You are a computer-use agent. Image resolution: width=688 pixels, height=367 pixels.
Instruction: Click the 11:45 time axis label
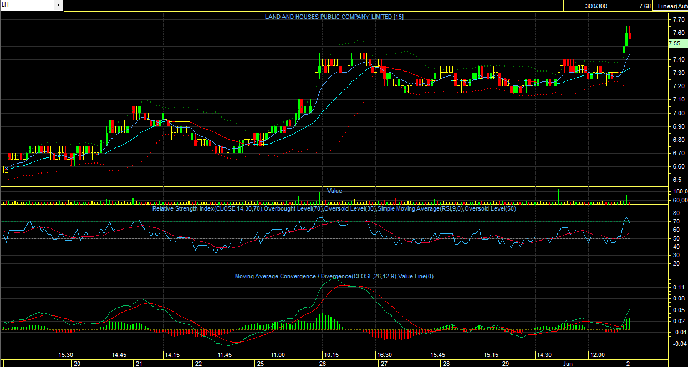(x=224, y=355)
